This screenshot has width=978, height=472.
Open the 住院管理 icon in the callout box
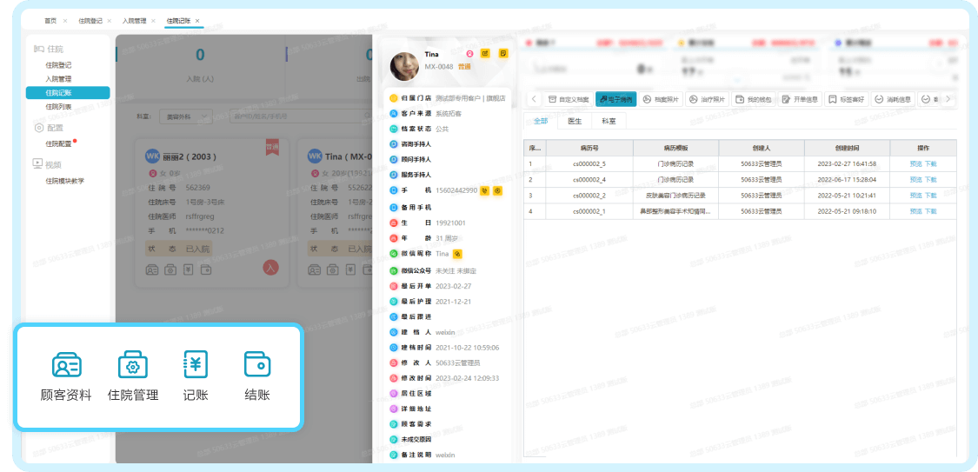[x=133, y=365]
